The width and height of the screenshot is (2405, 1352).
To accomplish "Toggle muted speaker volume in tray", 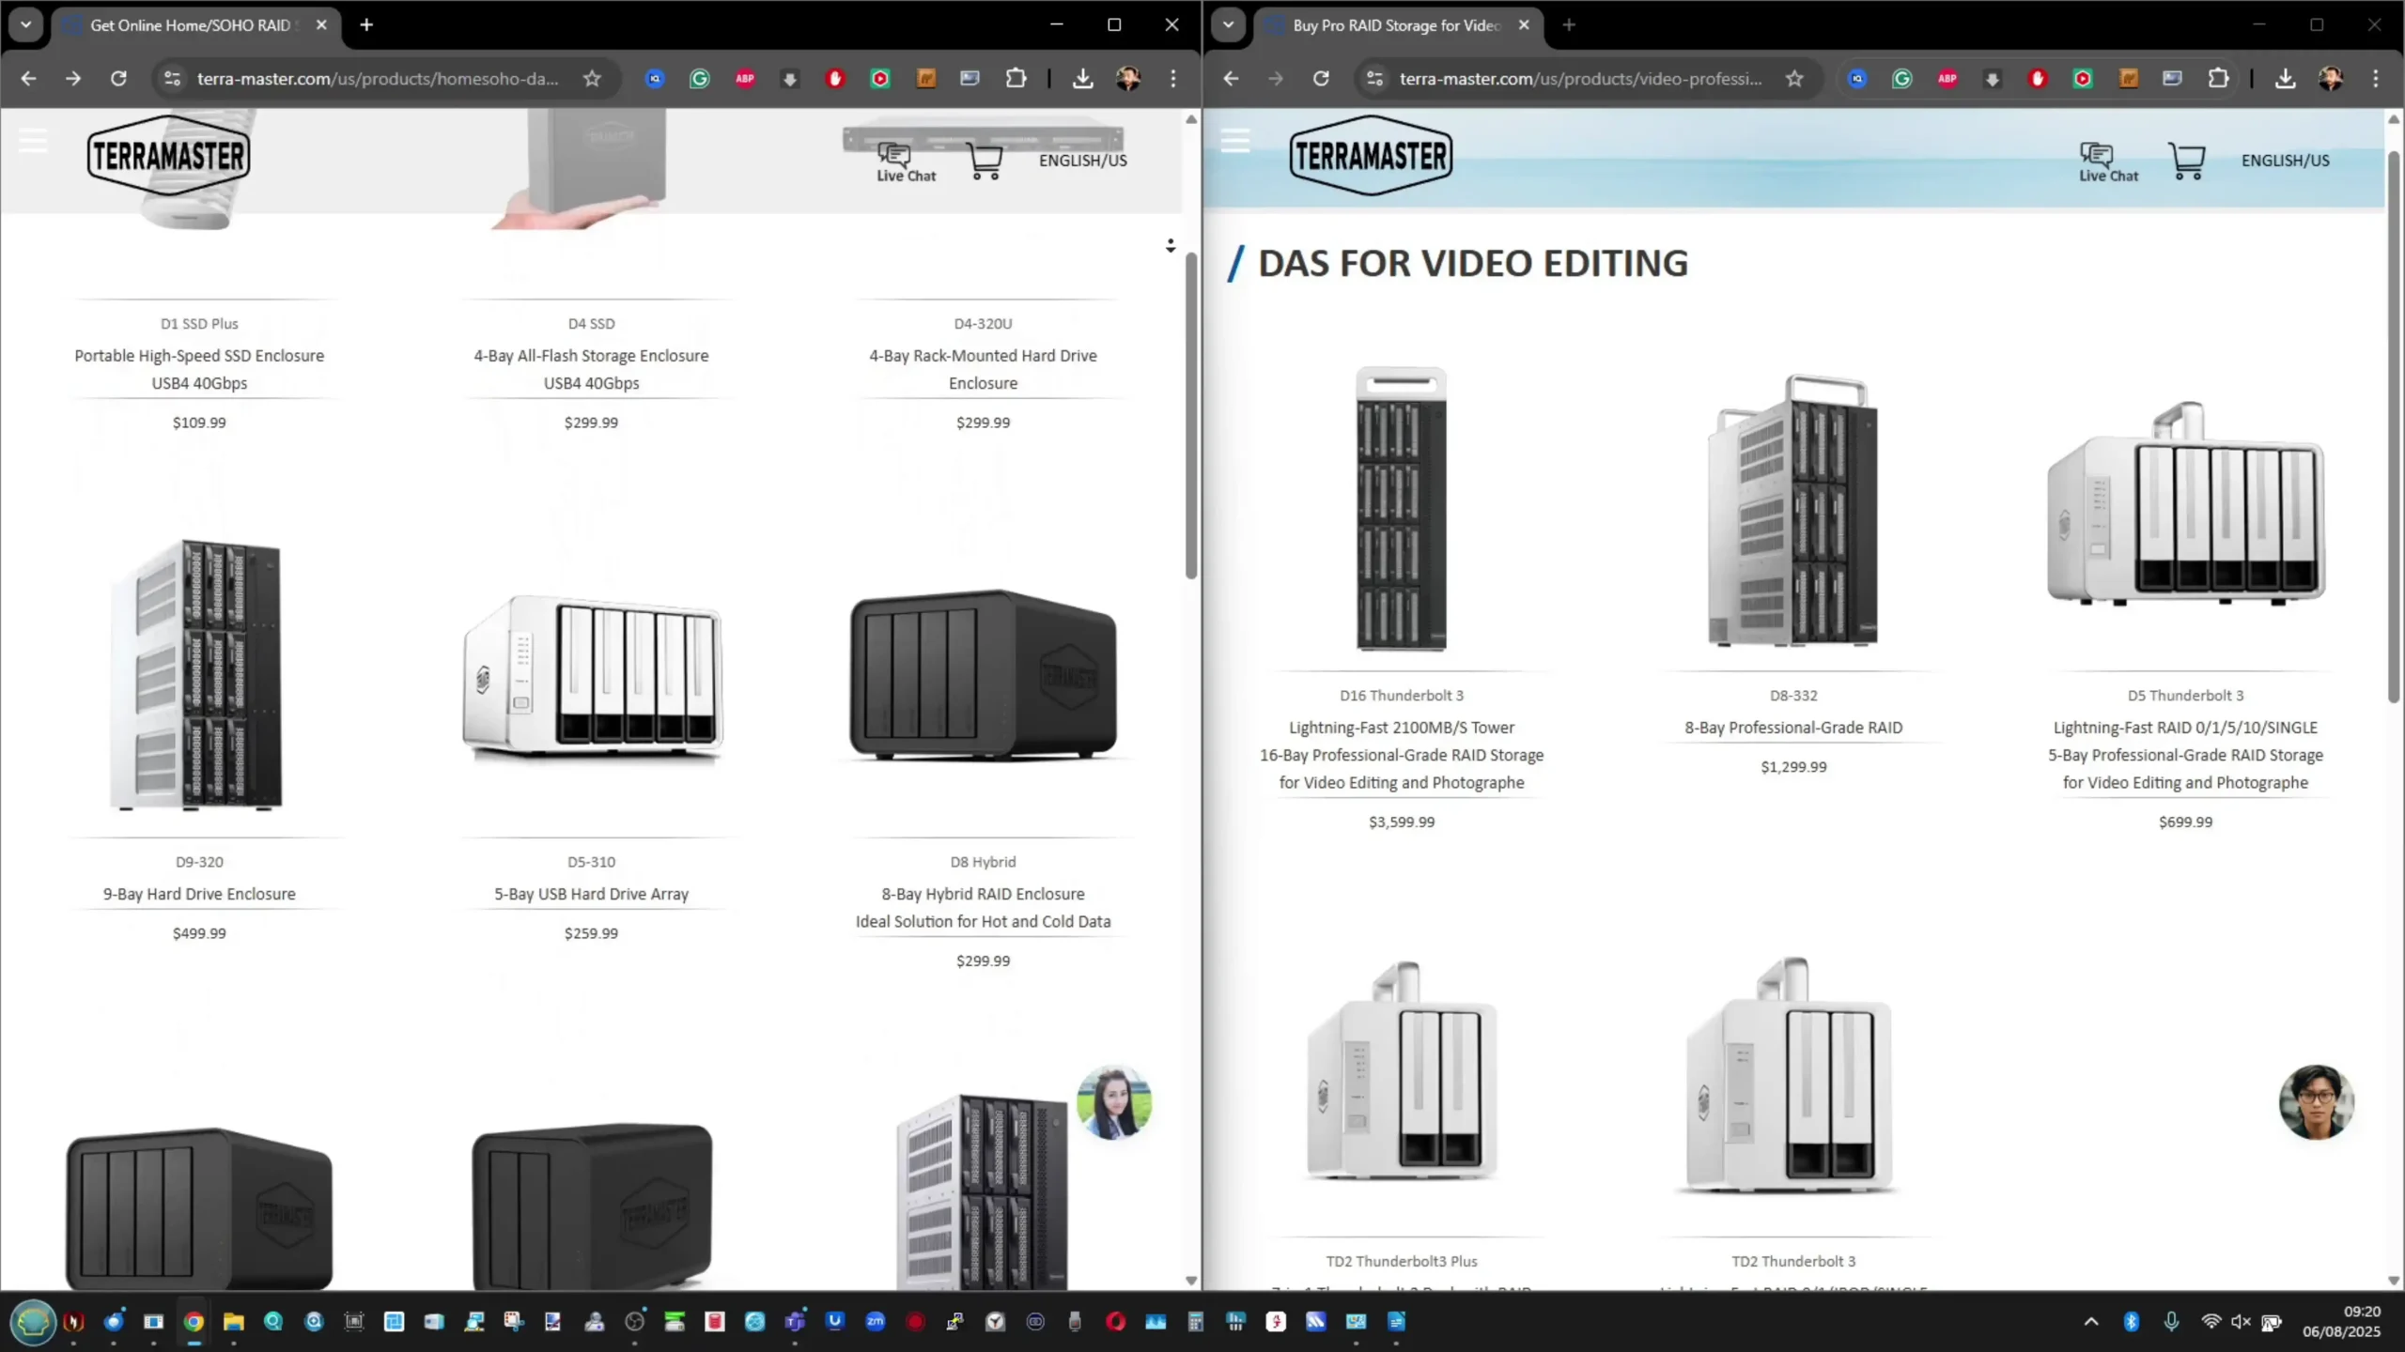I will (x=2241, y=1322).
